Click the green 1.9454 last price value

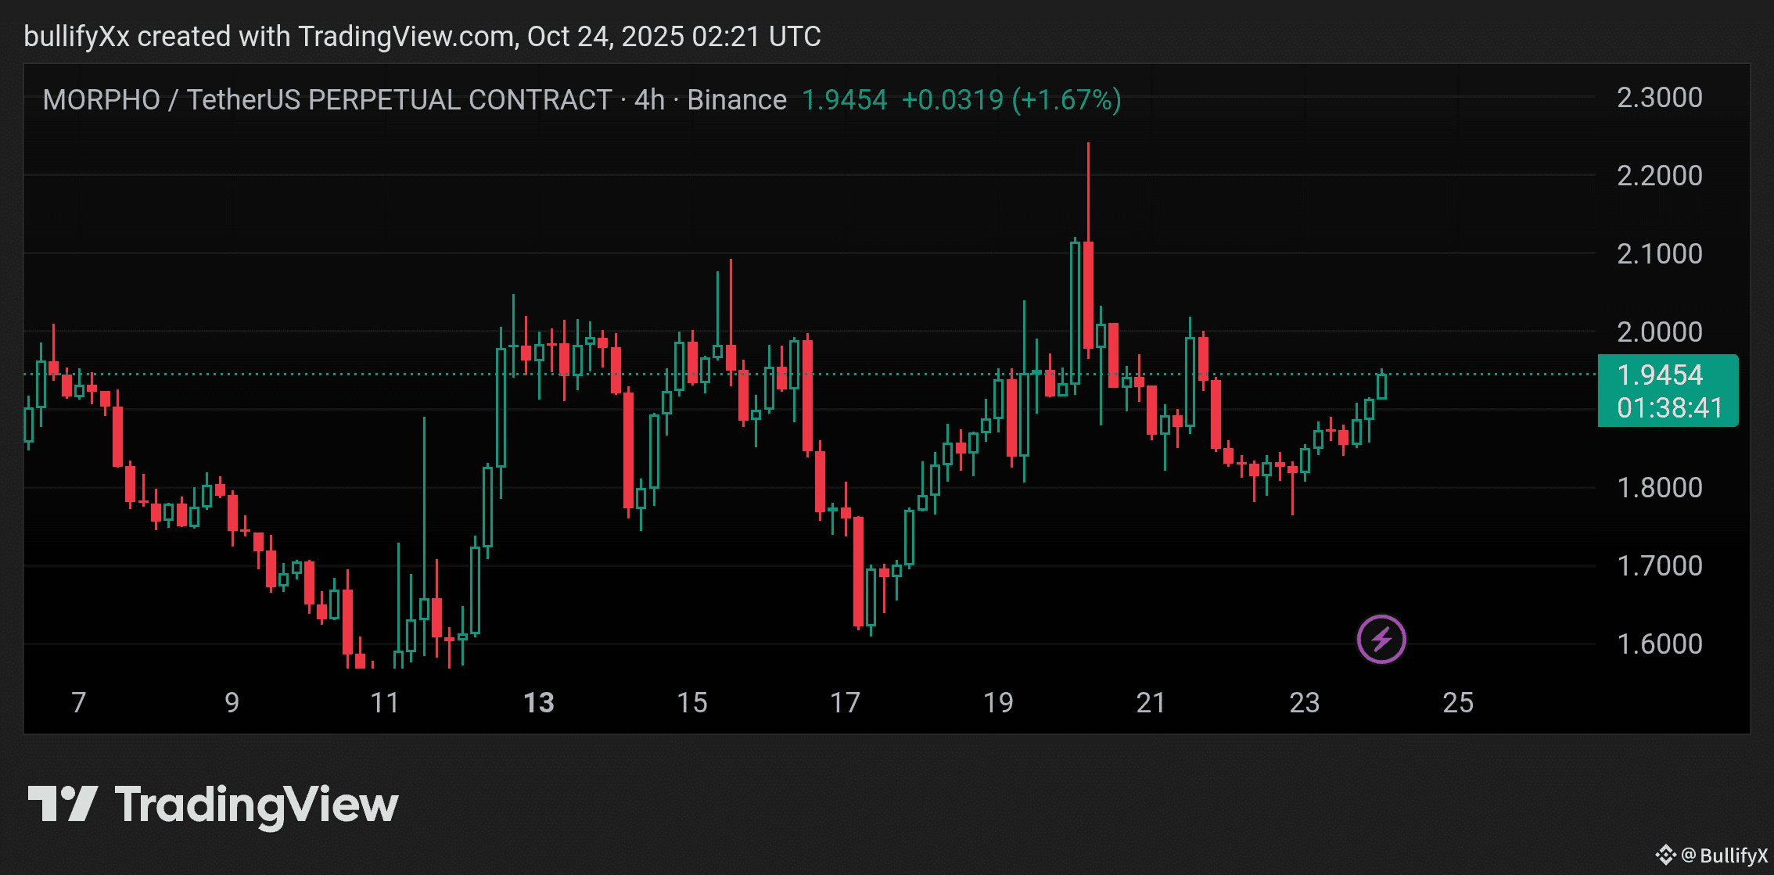coord(845,100)
